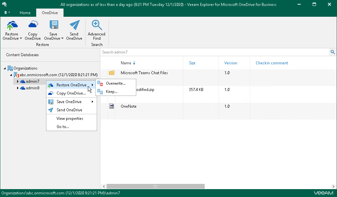The height and width of the screenshot is (197, 337).
Task: Click the Restore OneDrive ribbon icon
Action: pos(12,25)
